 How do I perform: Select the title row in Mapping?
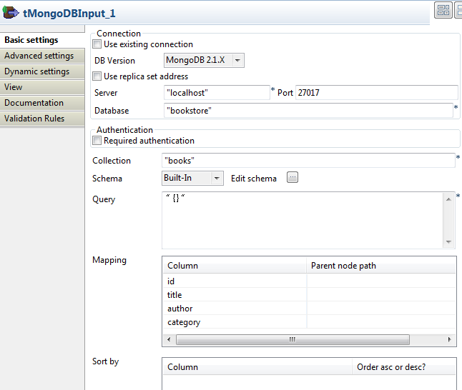click(x=234, y=295)
